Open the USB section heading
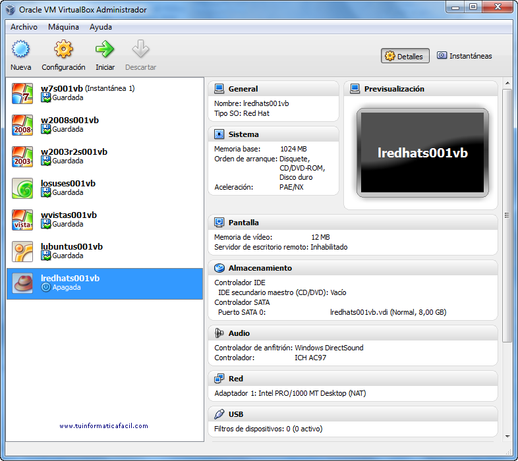The height and width of the screenshot is (461, 518). point(235,414)
